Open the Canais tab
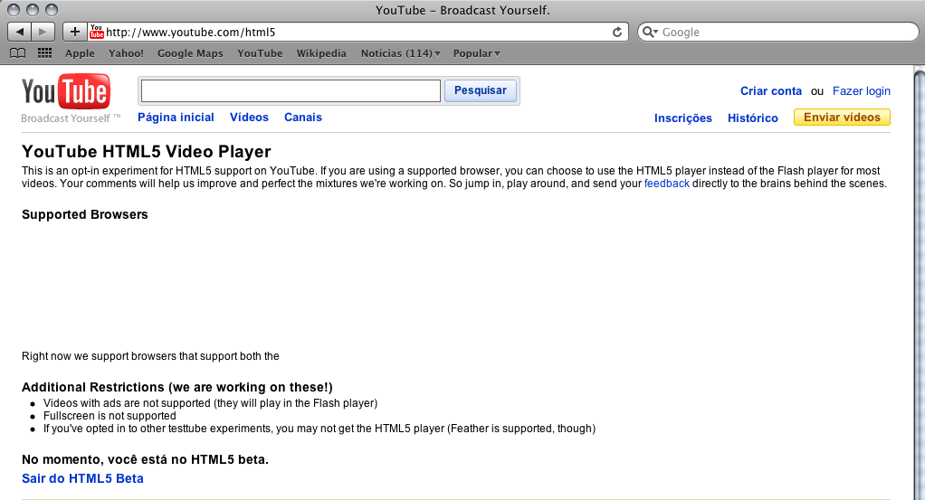The height and width of the screenshot is (500, 925). point(303,118)
